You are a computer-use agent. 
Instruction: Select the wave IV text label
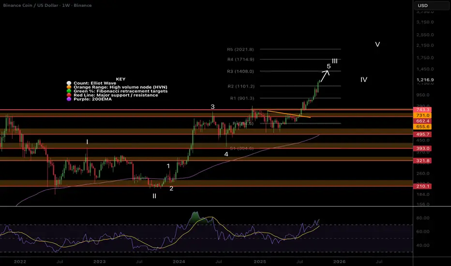364,79
